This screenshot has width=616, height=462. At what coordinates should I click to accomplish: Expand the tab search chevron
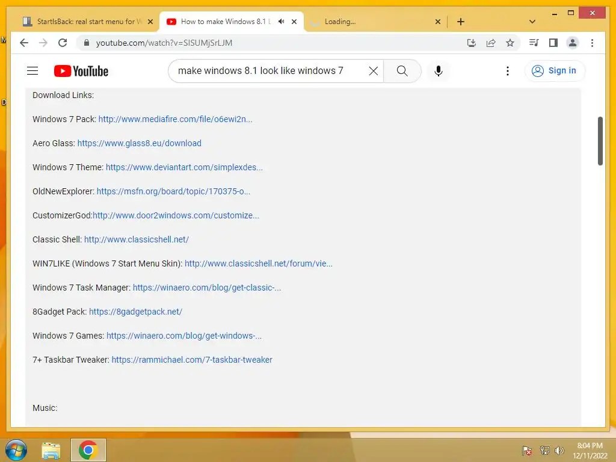pyautogui.click(x=532, y=22)
